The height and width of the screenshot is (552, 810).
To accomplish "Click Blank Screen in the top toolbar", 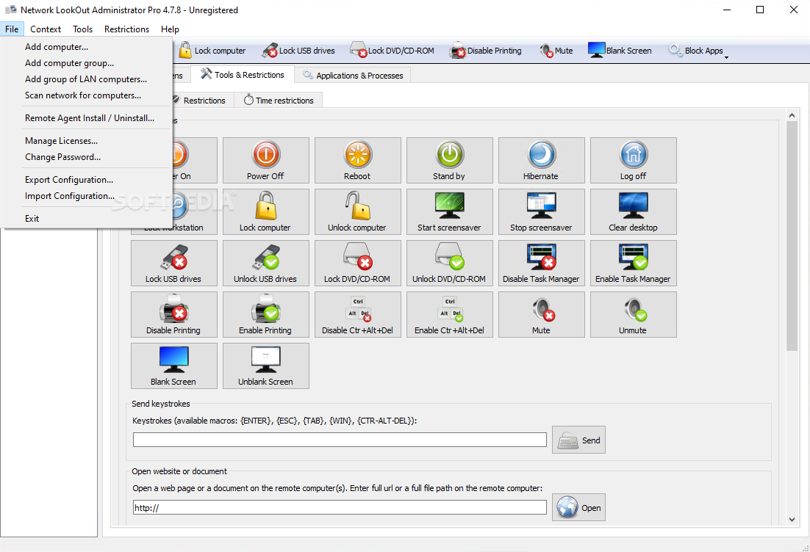I will [620, 51].
